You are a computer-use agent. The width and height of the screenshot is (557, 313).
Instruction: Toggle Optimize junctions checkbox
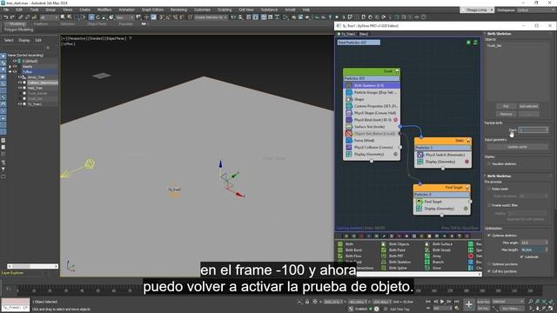click(489, 264)
